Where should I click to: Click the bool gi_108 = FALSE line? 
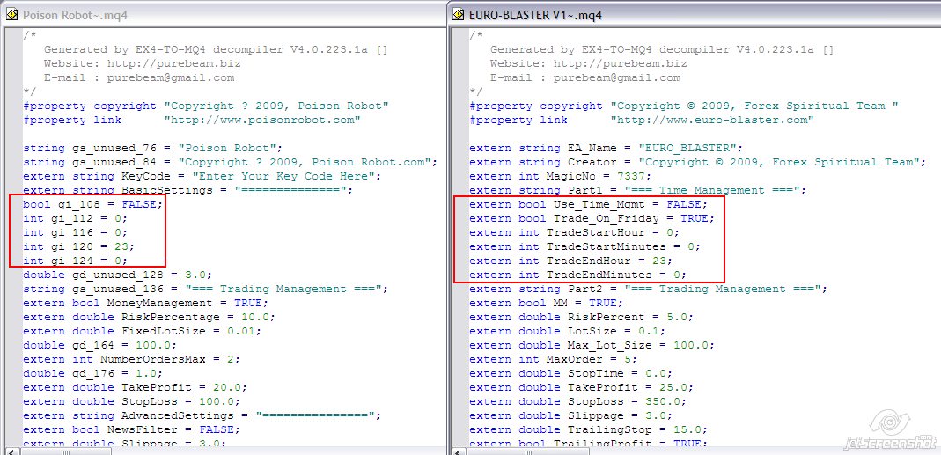pyautogui.click(x=93, y=204)
